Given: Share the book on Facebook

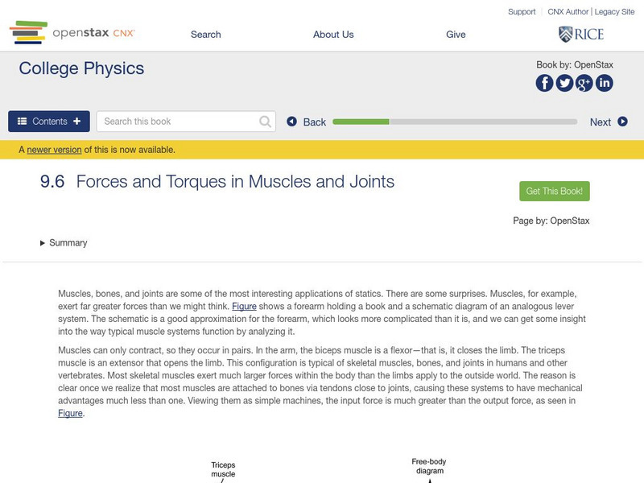Looking at the screenshot, I should click(x=545, y=83).
